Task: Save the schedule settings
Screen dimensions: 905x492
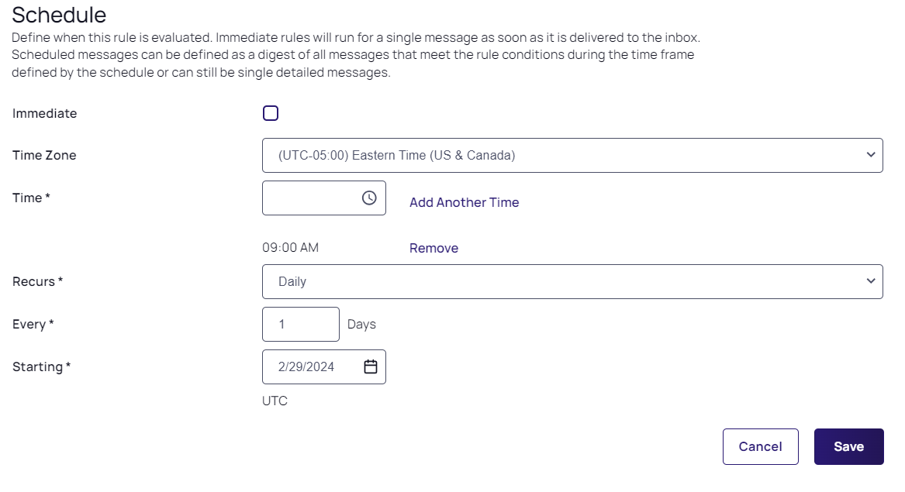Action: (848, 447)
